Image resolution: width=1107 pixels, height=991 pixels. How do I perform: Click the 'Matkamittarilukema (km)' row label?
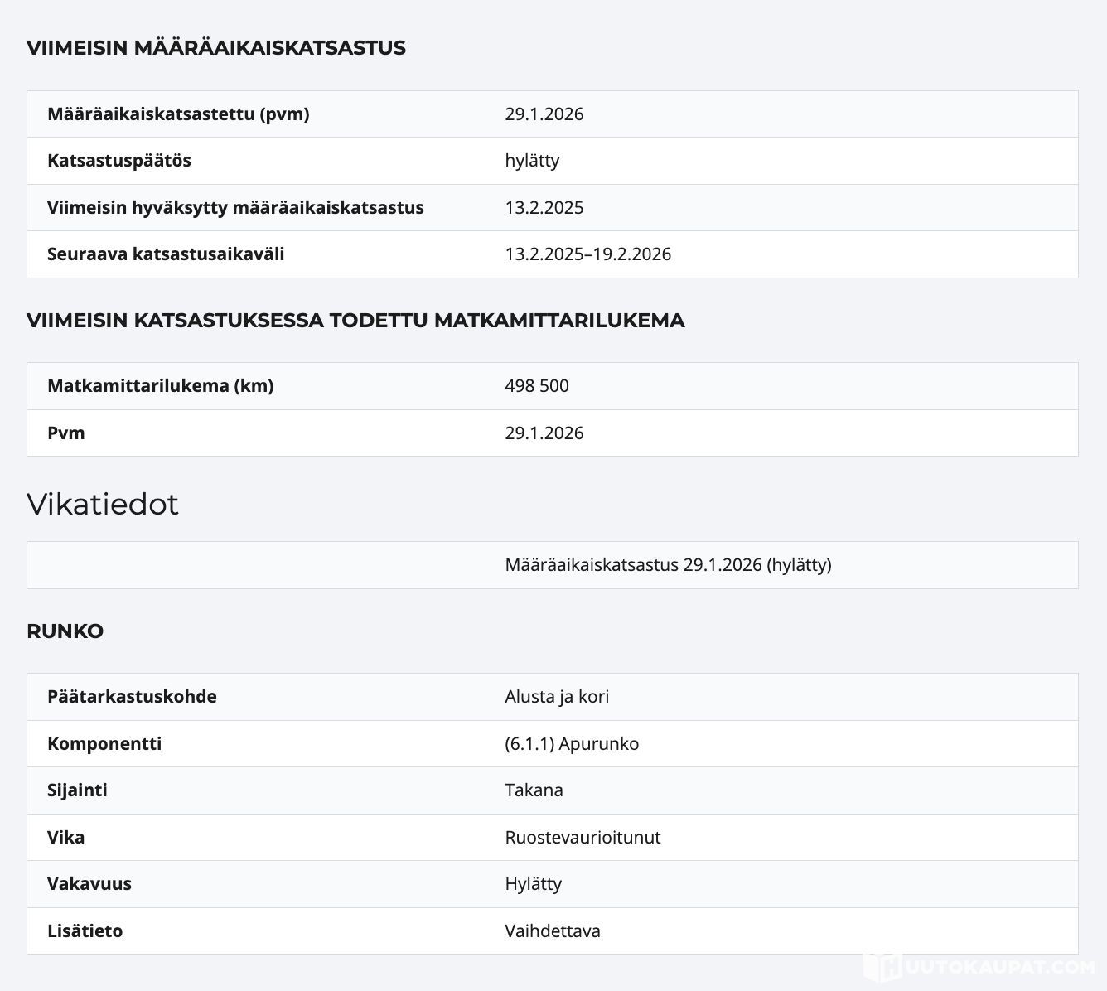pyautogui.click(x=160, y=386)
